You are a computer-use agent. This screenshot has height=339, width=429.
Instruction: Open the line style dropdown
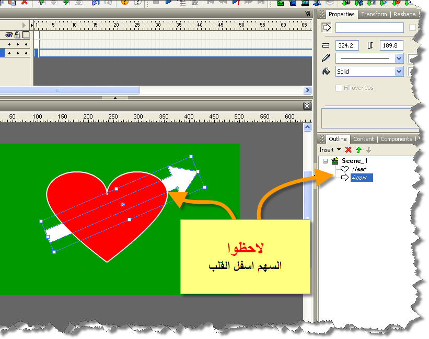point(399,59)
